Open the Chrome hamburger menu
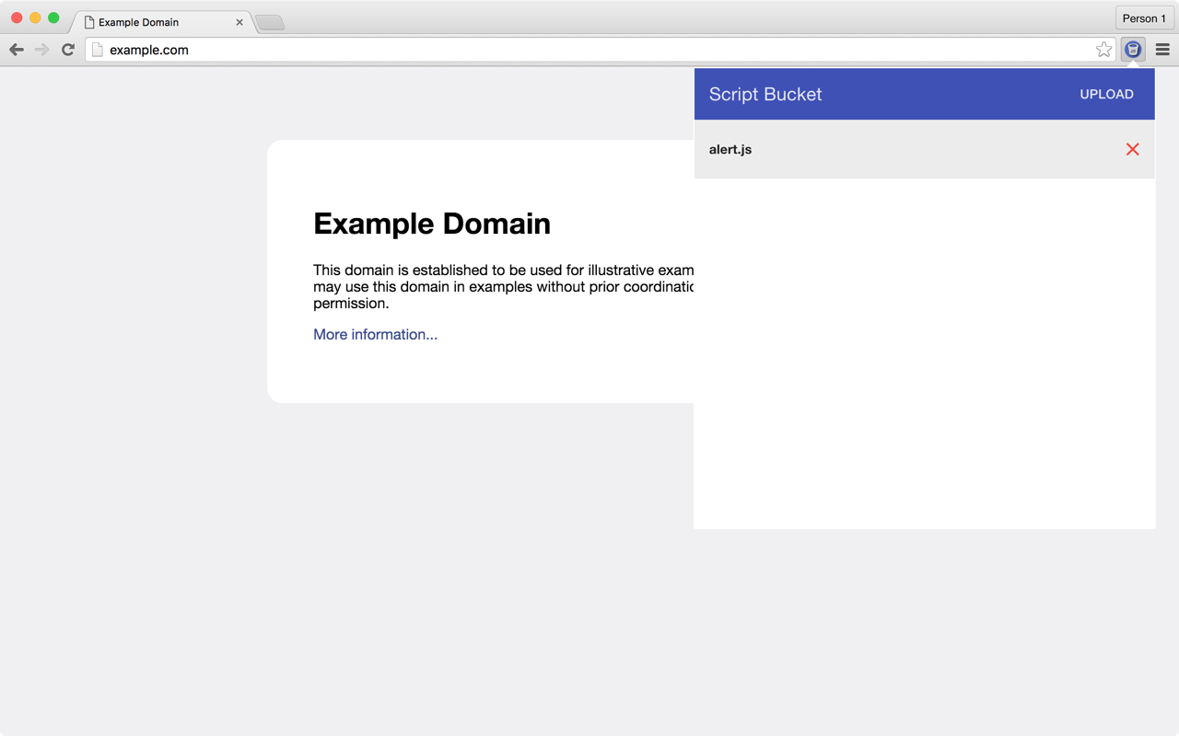This screenshot has height=736, width=1179. [1162, 50]
